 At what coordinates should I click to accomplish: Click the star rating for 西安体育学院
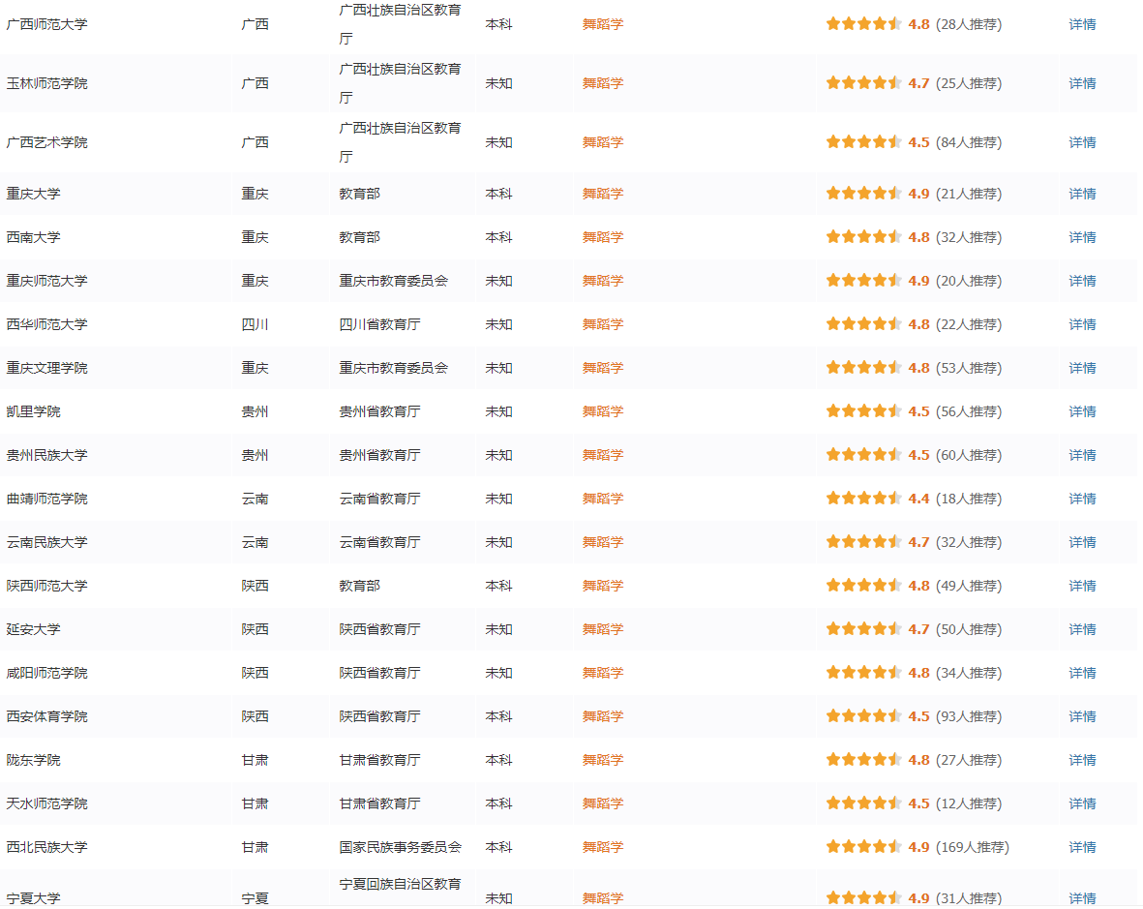[864, 716]
